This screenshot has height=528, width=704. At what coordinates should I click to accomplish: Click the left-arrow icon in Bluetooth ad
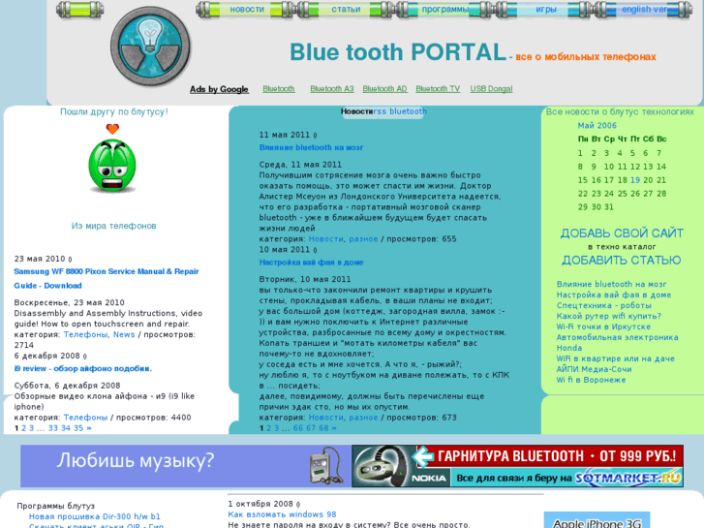[x=423, y=456]
